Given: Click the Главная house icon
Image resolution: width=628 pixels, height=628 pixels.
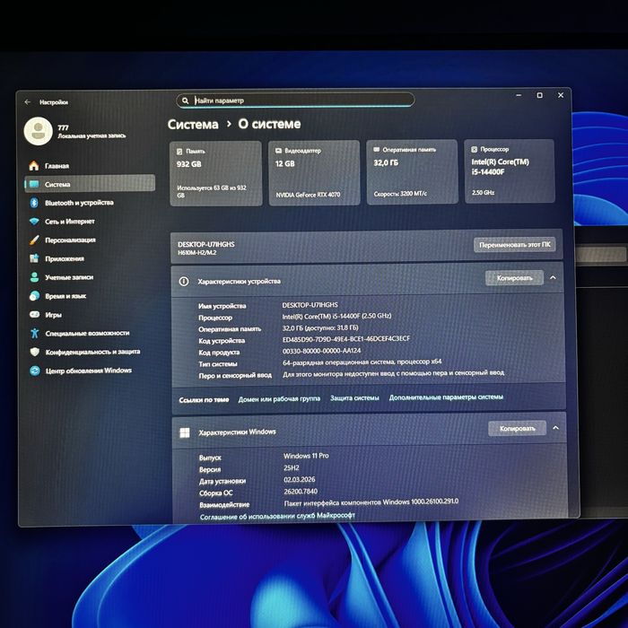Looking at the screenshot, I should pyautogui.click(x=34, y=165).
